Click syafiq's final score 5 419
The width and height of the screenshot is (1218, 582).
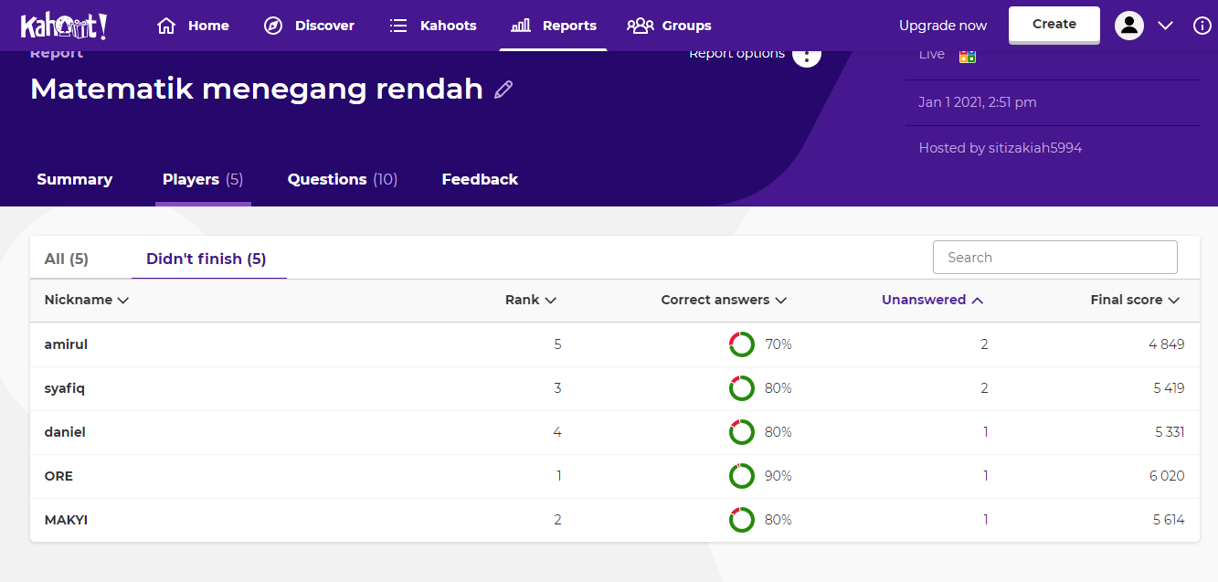(1169, 388)
